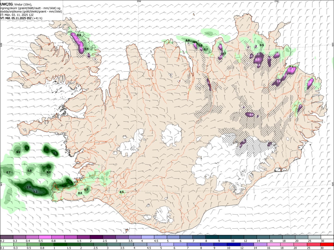Click the "UWC/IG: Vindur (10m)," title line
The image size is (334, 250).
(16, 4)
